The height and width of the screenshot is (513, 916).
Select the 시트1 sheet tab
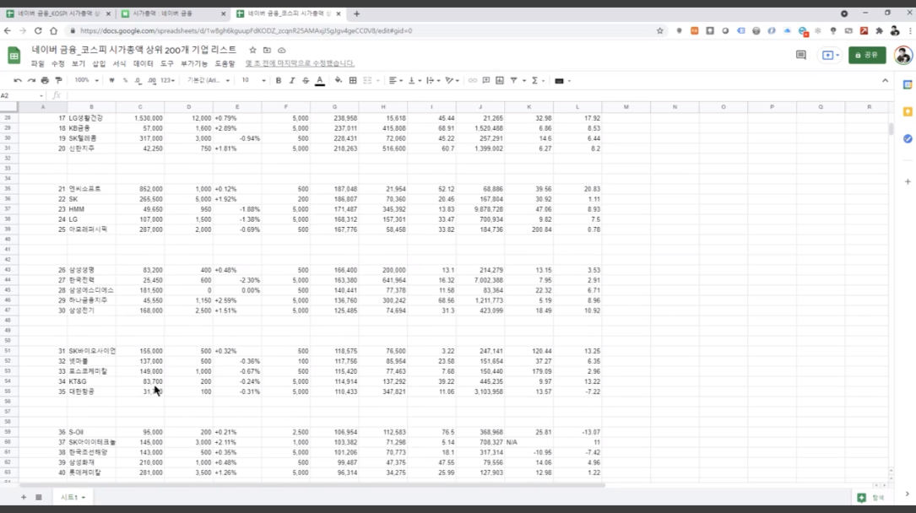[x=73, y=497]
